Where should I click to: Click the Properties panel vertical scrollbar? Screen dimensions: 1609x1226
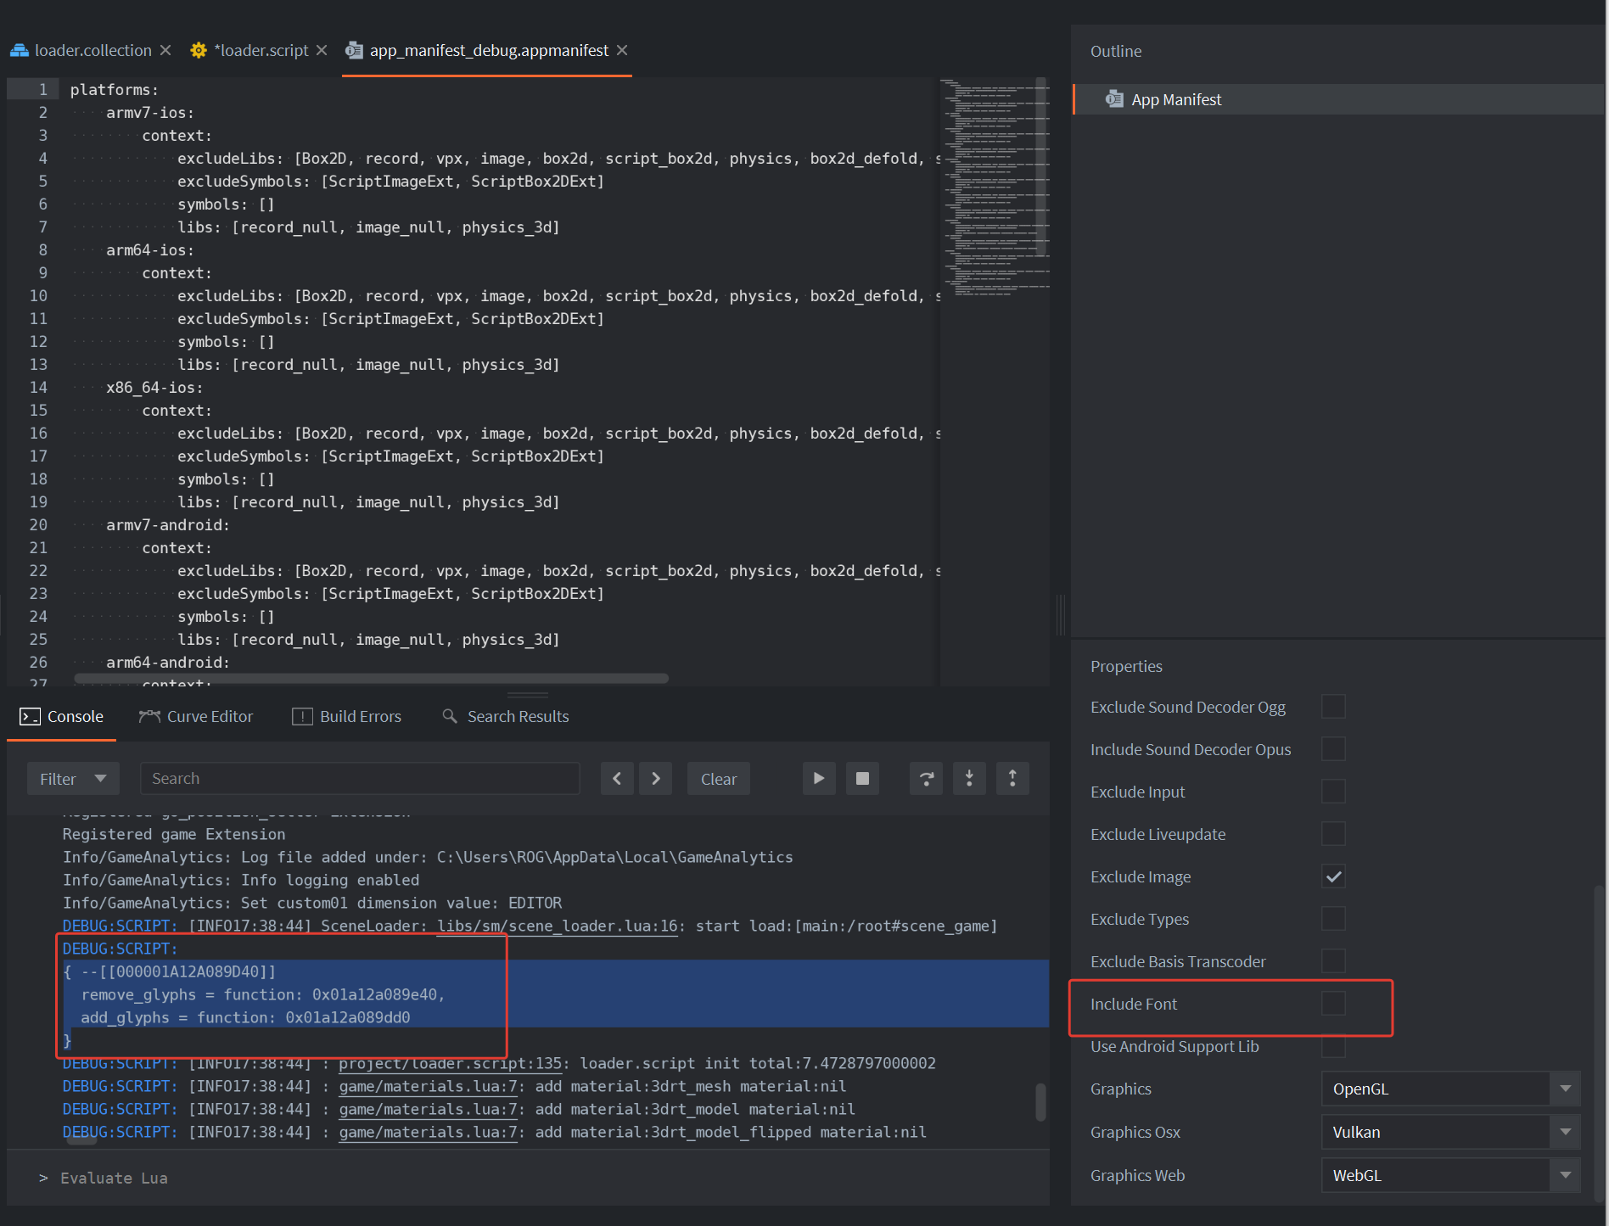pos(1599,1042)
